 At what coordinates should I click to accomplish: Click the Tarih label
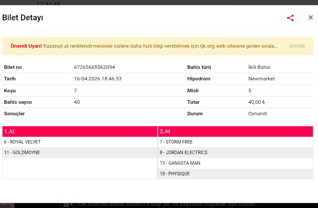pos(10,79)
